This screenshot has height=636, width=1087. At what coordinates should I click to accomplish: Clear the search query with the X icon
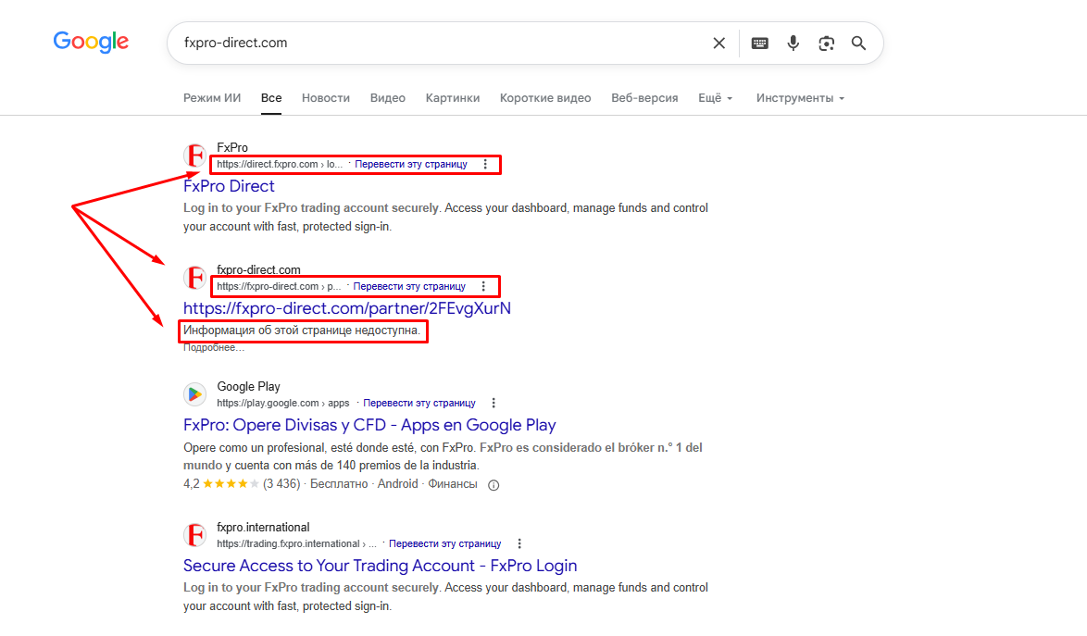[718, 43]
